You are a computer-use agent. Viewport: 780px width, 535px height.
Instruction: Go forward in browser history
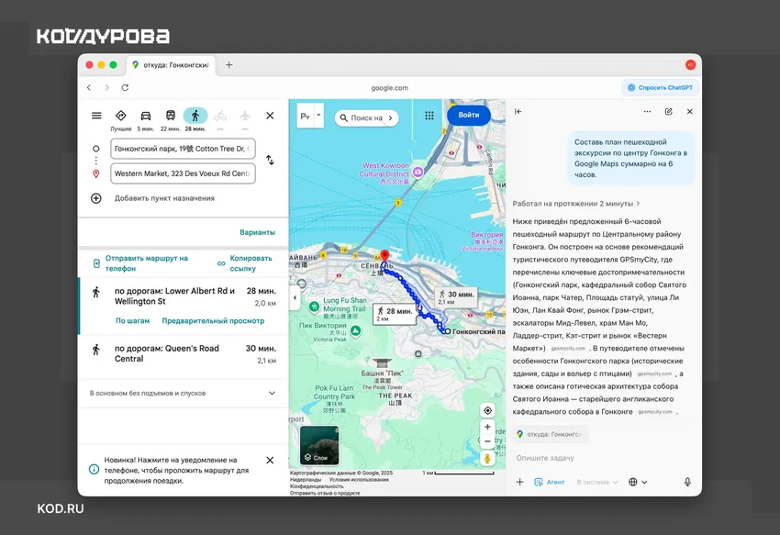107,87
